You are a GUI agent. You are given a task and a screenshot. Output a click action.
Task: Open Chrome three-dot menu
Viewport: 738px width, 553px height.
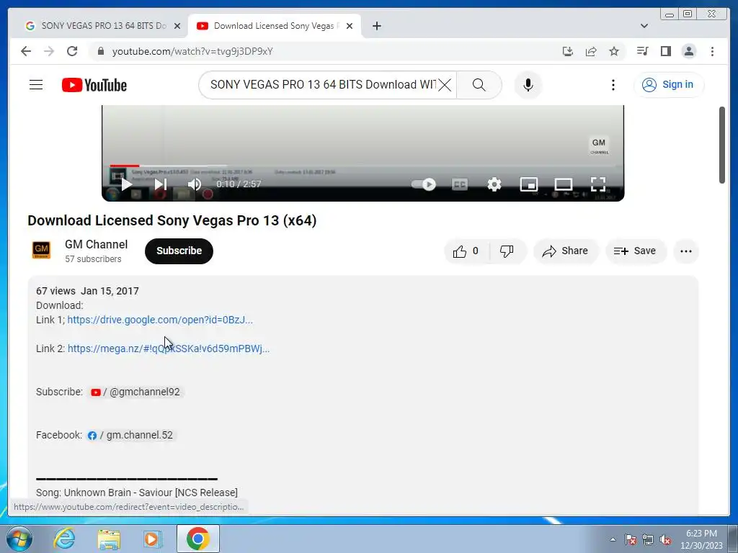pos(712,51)
